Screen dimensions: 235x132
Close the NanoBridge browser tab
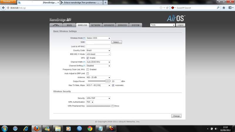58,3
